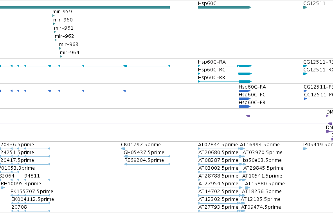
Task: Choose the AT03002.5prime EST
Action: tap(220, 172)
